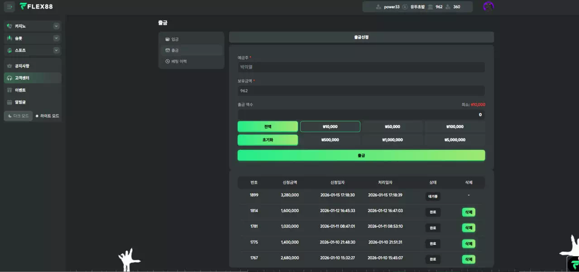Viewport: 579px width, 272px height.
Task: Click the clock icon beside 베팅 이력
Action: [x=167, y=62]
